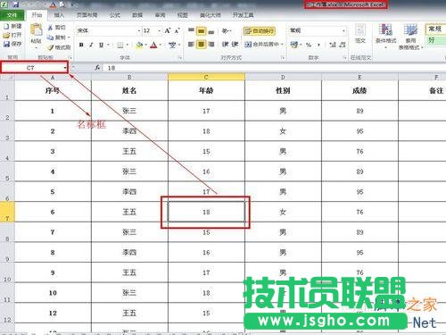Click the 剪切 (Cut) scissors icon
The image size is (446, 335).
coord(51,28)
